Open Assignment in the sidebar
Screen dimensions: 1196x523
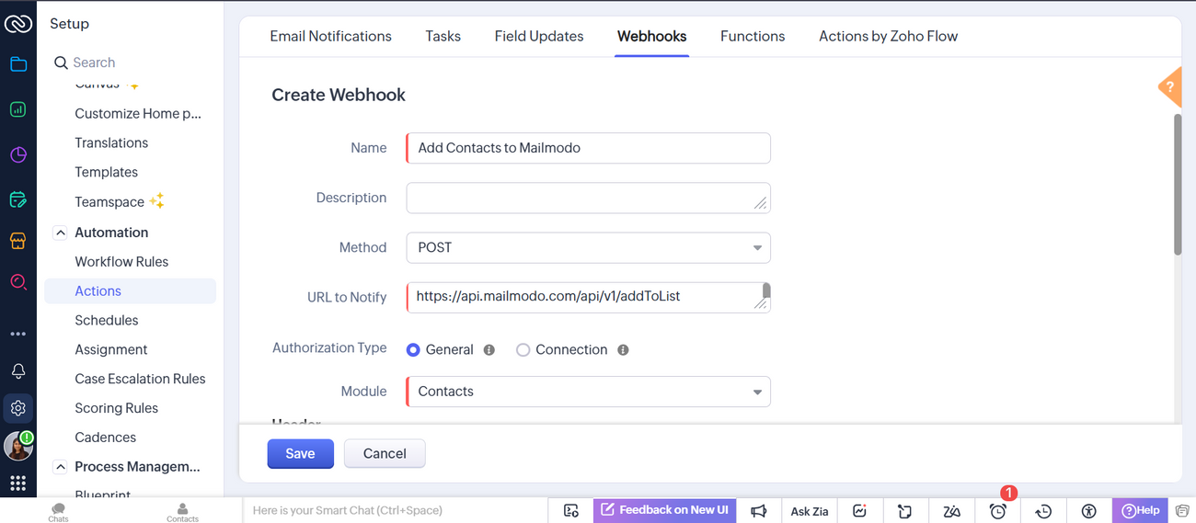coord(111,350)
